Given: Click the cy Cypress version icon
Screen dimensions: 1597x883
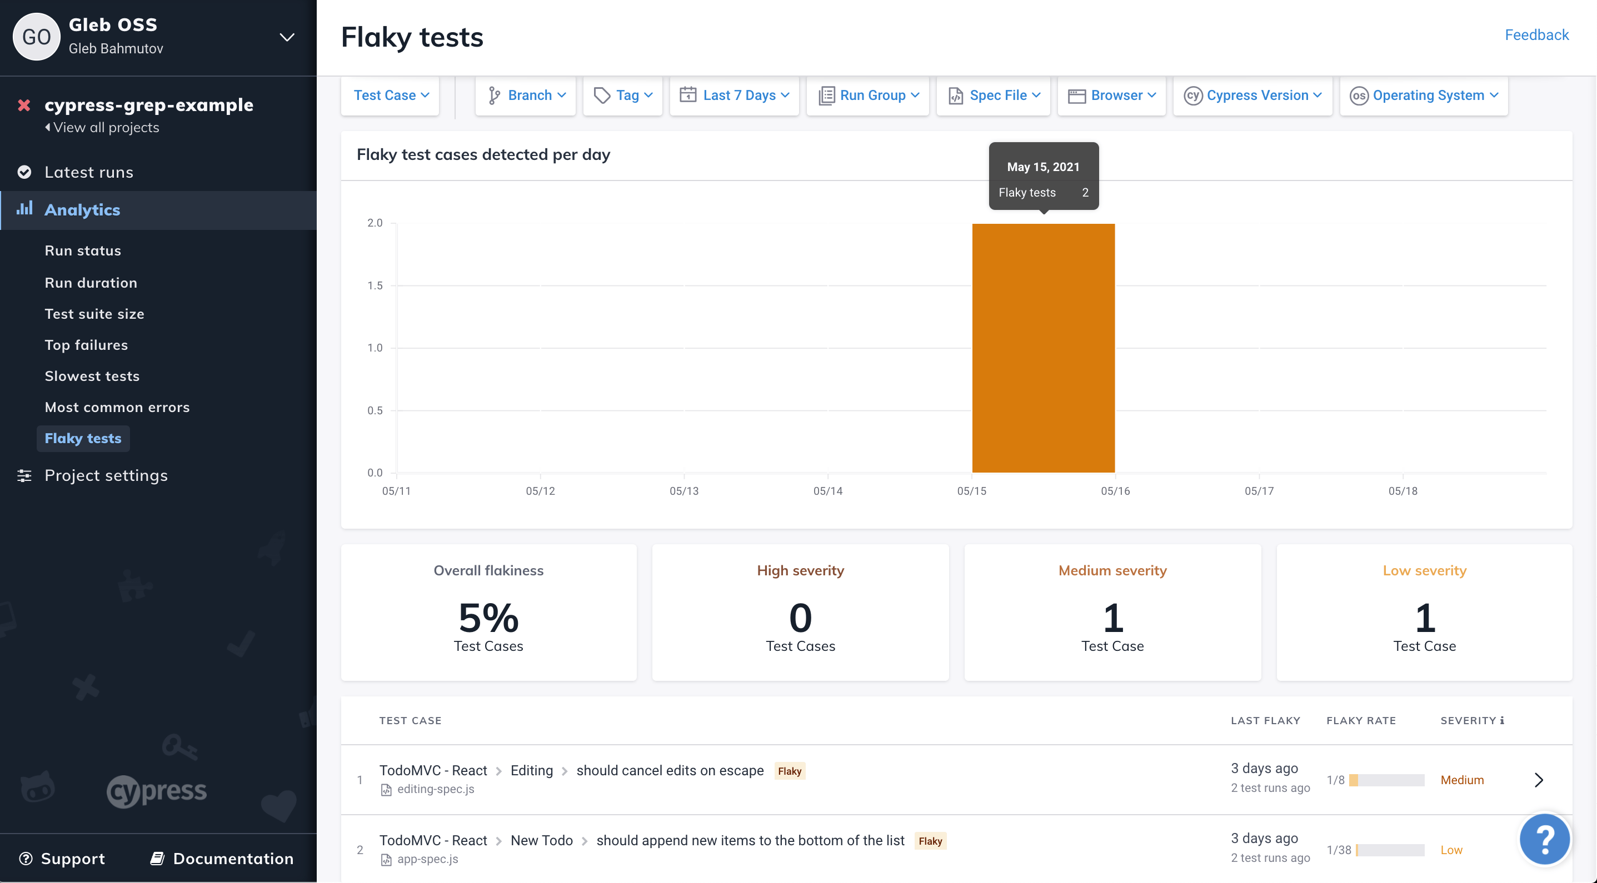Looking at the screenshot, I should 1193,96.
